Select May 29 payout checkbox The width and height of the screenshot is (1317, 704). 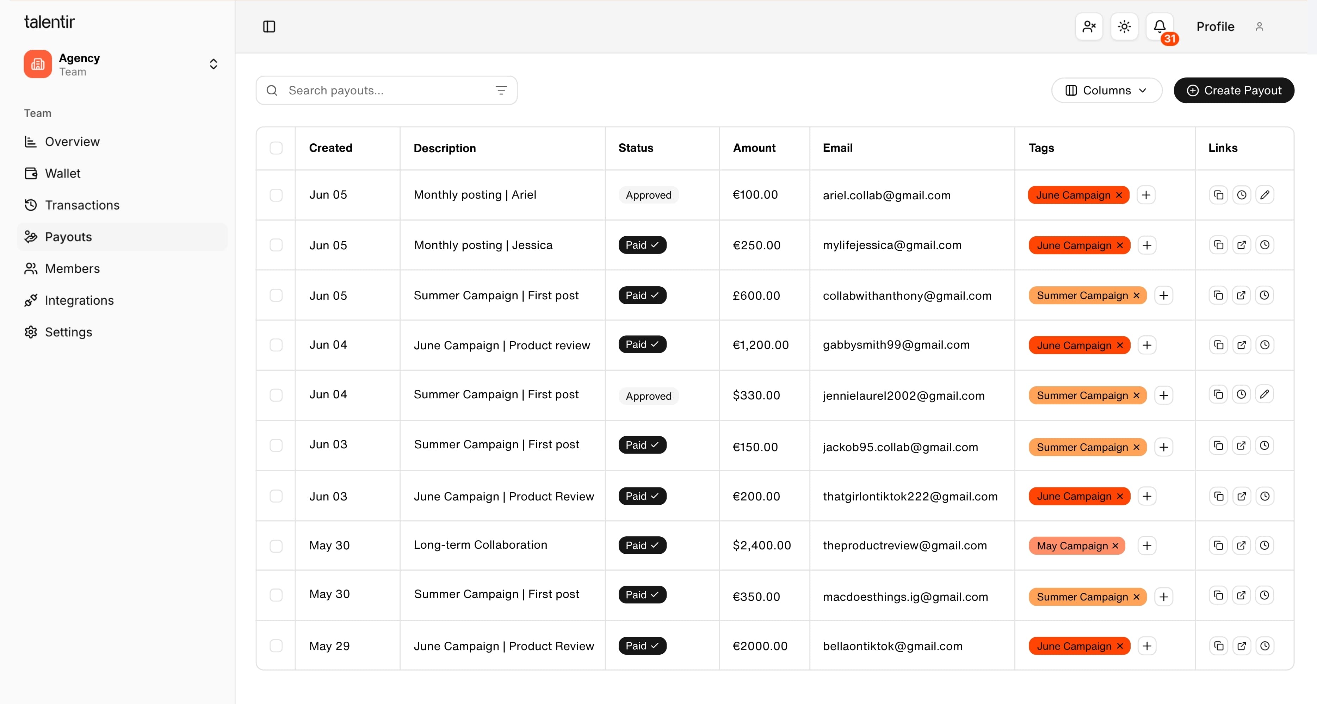276,646
